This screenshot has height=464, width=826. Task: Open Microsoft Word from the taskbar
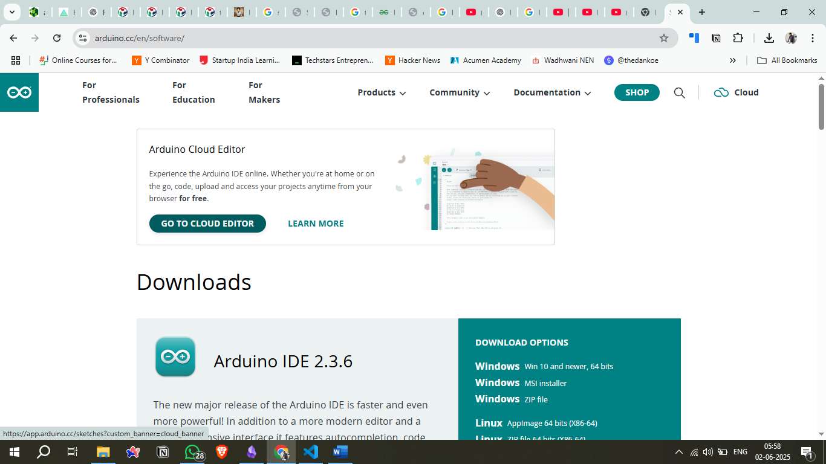pos(340,452)
